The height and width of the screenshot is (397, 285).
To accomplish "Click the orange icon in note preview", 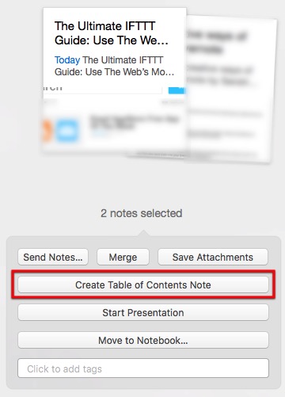I will (47, 131).
